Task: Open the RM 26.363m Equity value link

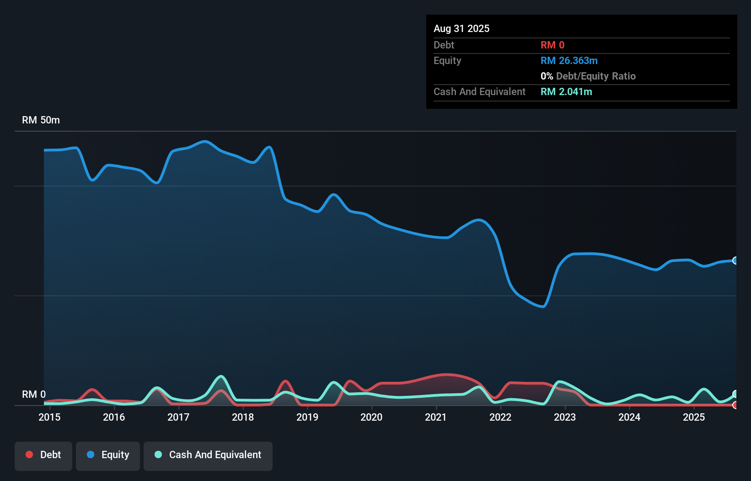Action: (569, 60)
